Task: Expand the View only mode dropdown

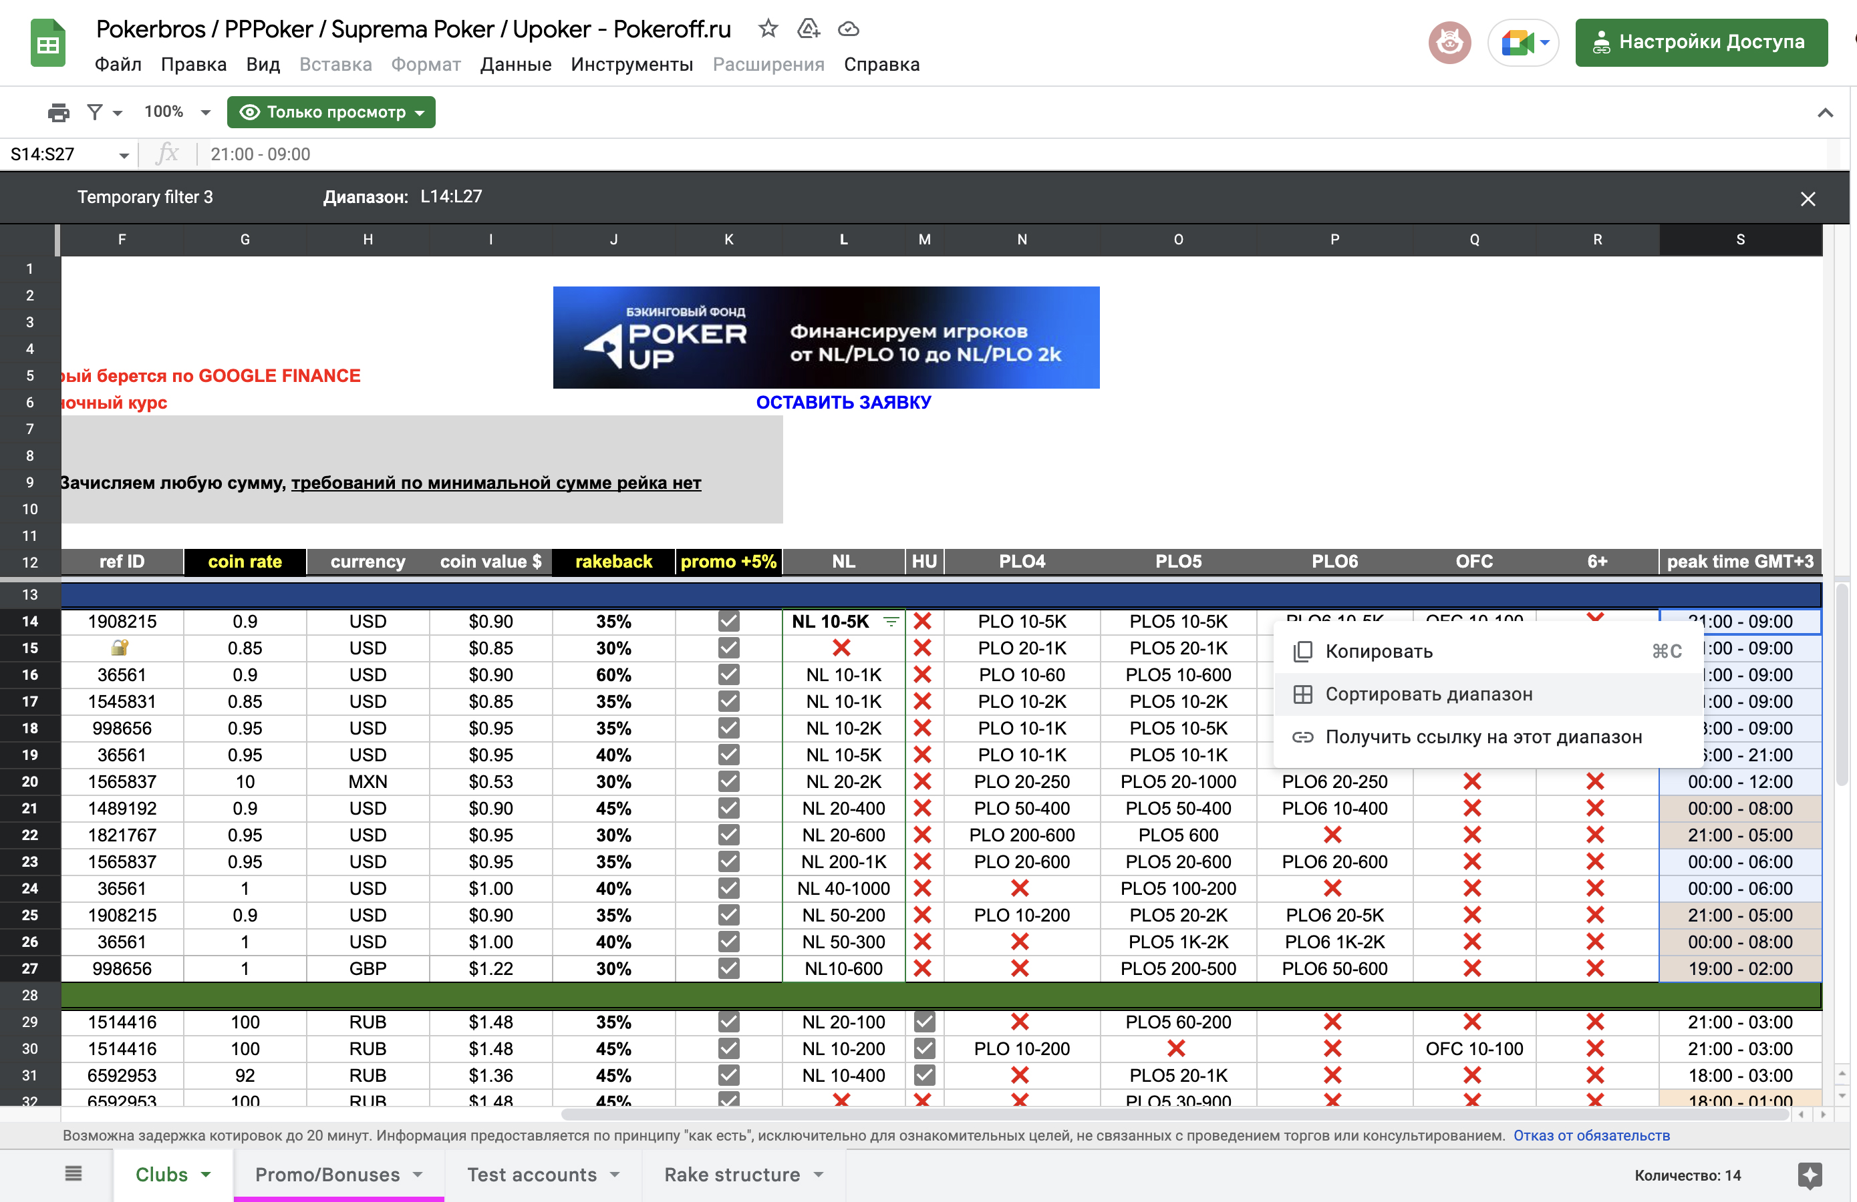Action: [x=331, y=112]
